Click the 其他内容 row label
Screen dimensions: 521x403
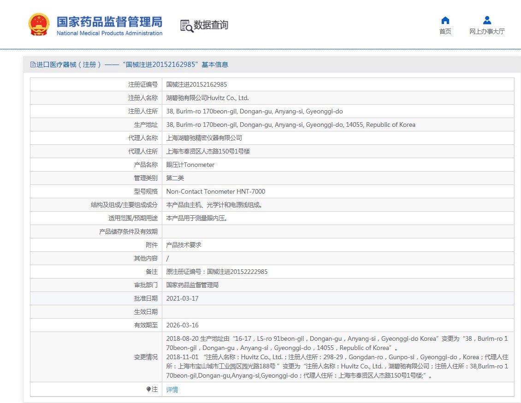pyautogui.click(x=146, y=258)
